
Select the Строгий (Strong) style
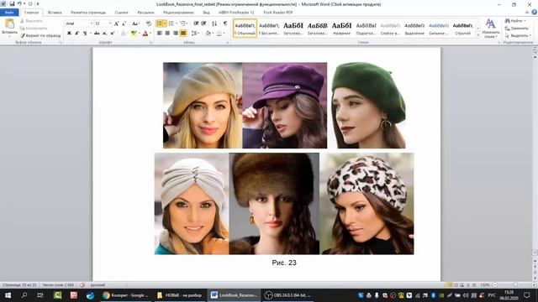[x=462, y=28]
